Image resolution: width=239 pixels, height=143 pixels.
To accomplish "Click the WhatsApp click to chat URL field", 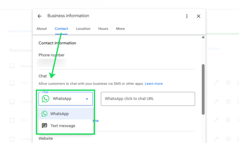I will [x=148, y=99].
